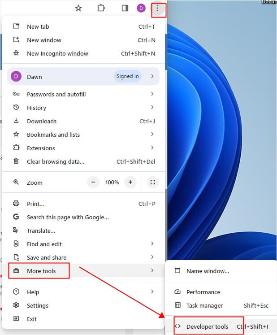Enter fullscreen mode using the Zoom row icon

point(153,182)
